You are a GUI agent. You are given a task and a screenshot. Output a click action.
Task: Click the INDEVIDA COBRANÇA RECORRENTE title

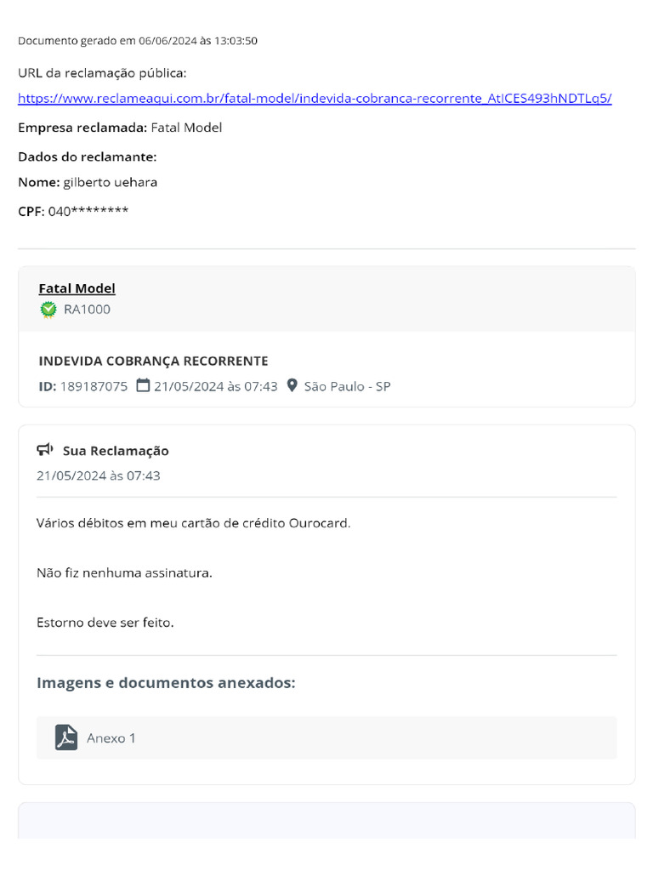pos(153,361)
